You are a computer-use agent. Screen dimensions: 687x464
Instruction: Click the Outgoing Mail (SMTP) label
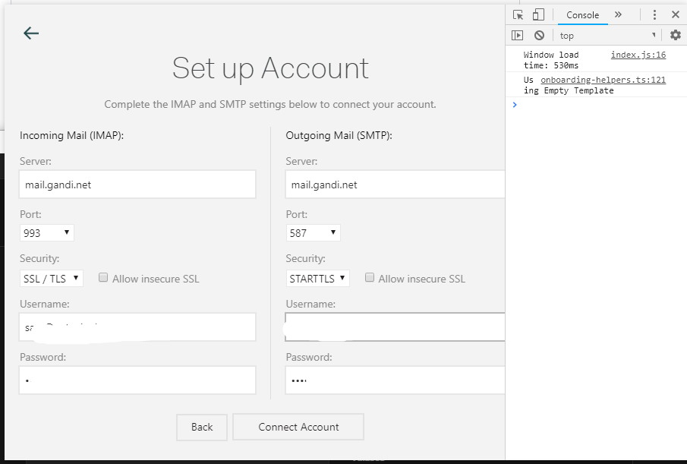339,135
